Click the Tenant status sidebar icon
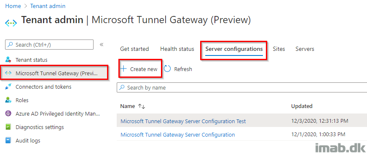This screenshot has height=153, width=367. 8,60
